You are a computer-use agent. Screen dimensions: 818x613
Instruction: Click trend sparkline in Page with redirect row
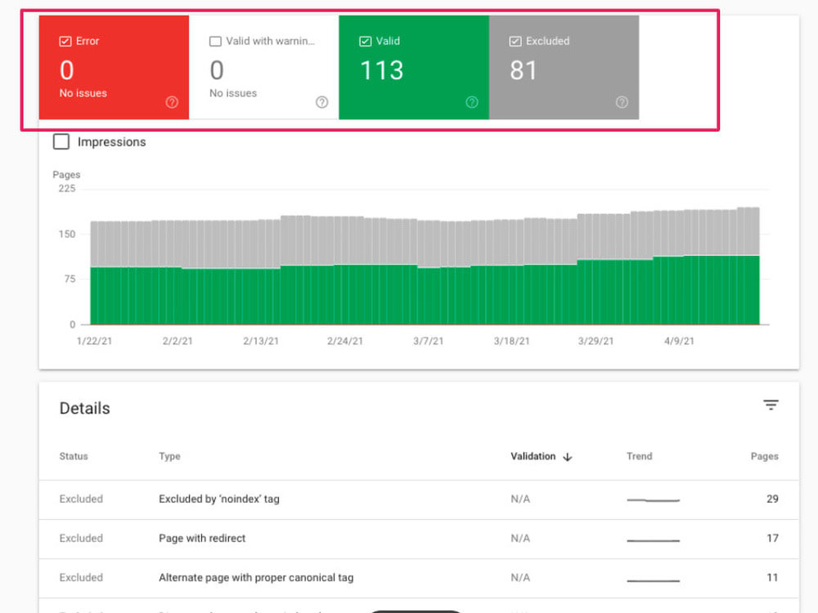coord(653,540)
